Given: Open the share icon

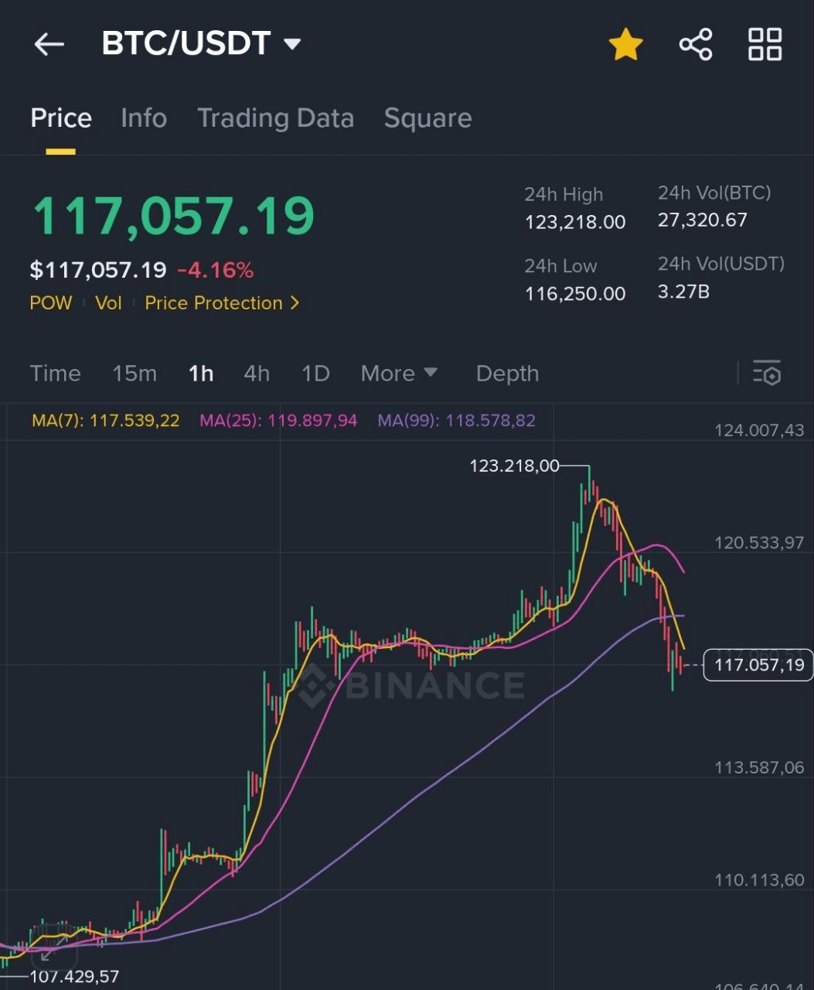Looking at the screenshot, I should (695, 44).
